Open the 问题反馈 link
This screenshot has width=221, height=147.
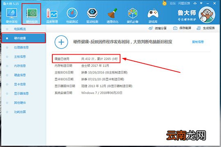coord(184,3)
